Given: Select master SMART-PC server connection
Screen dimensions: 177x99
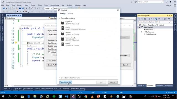Looking at the screenshot, I should [73, 28].
